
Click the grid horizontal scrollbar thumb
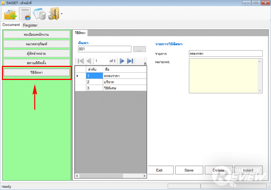(x=101, y=176)
